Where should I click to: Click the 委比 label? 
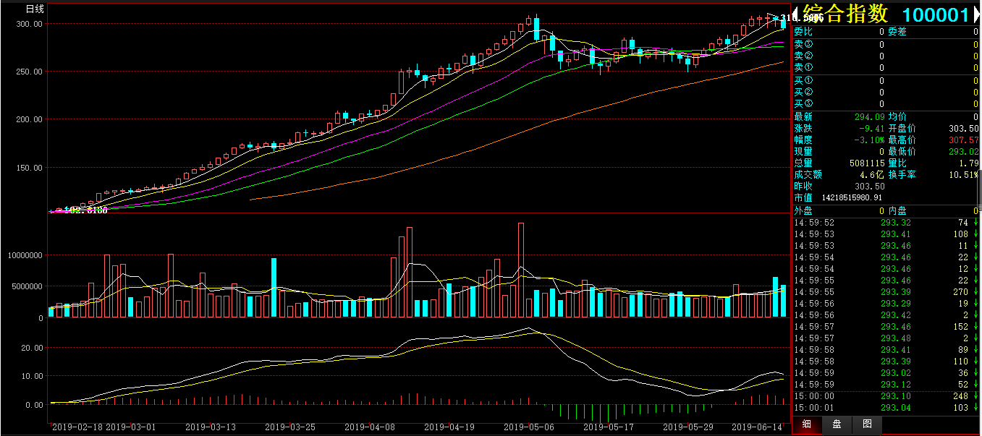[x=803, y=32]
